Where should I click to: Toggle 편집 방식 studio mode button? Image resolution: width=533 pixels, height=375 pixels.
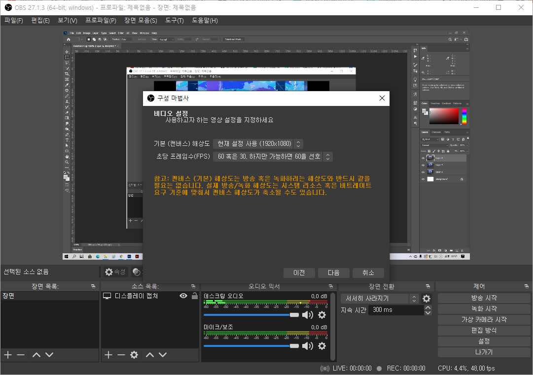[484, 331]
